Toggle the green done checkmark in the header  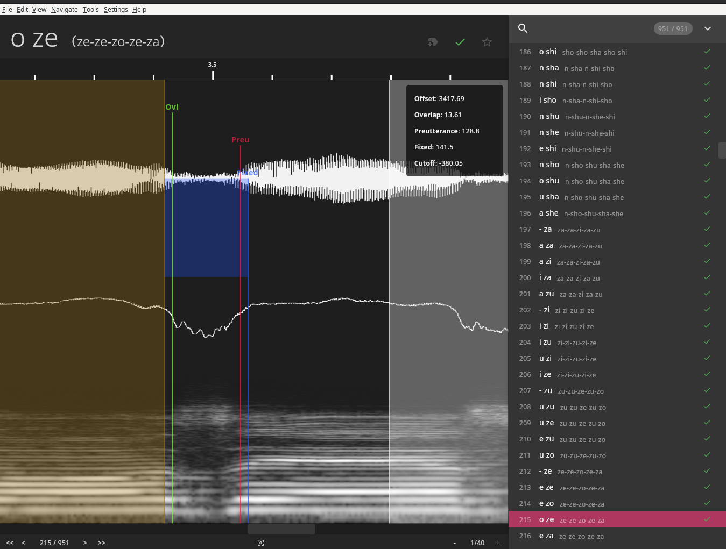pos(460,42)
